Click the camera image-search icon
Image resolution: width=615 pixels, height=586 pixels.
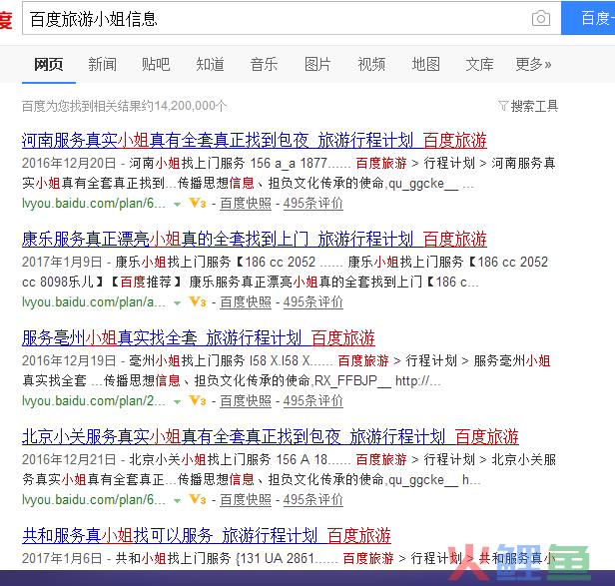click(x=541, y=18)
